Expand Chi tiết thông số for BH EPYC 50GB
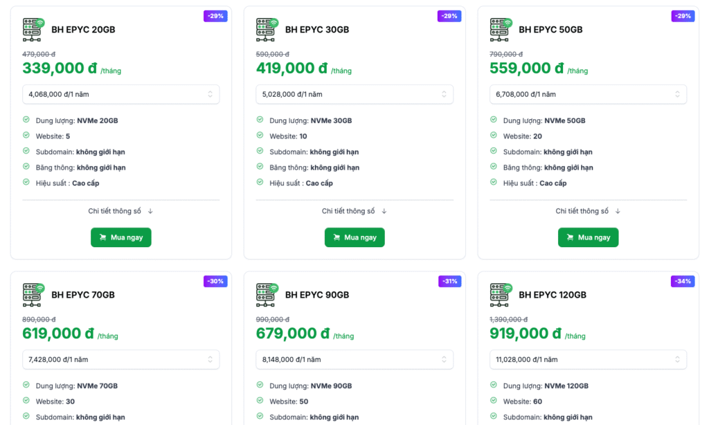Screen dimensions: 709x425 588,211
